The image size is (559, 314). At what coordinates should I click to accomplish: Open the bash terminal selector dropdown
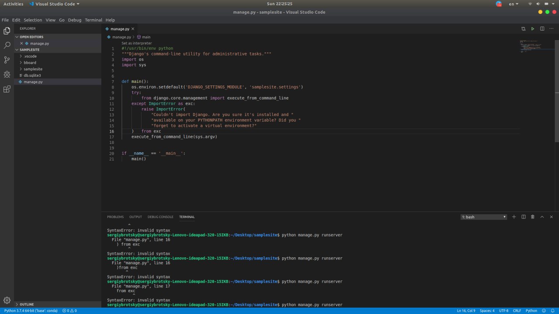tap(484, 217)
